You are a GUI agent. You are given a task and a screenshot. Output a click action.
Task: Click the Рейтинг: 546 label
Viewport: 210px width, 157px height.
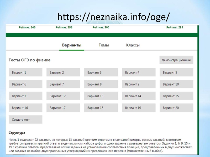pyautogui.click(x=27, y=27)
